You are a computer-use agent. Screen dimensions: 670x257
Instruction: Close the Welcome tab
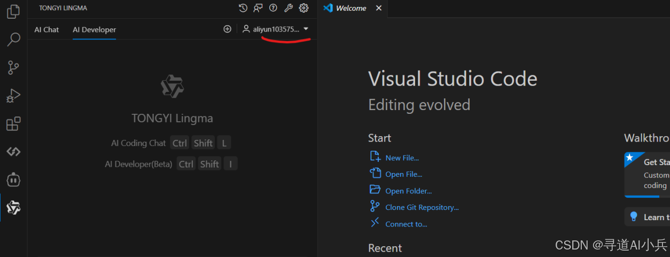379,8
